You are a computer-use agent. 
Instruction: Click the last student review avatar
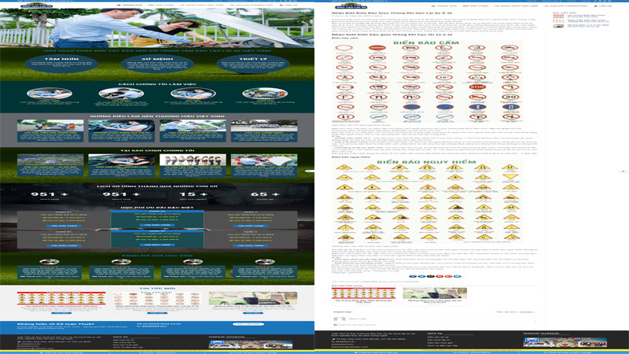(x=265, y=262)
